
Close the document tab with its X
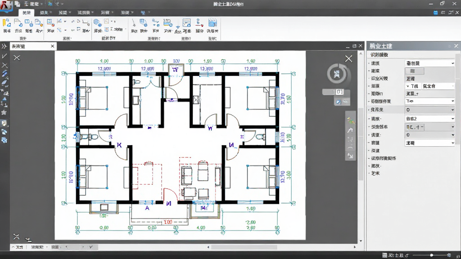coord(52,46)
